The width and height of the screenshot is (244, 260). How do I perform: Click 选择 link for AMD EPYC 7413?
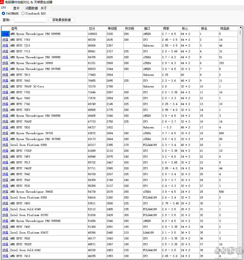tap(5, 256)
